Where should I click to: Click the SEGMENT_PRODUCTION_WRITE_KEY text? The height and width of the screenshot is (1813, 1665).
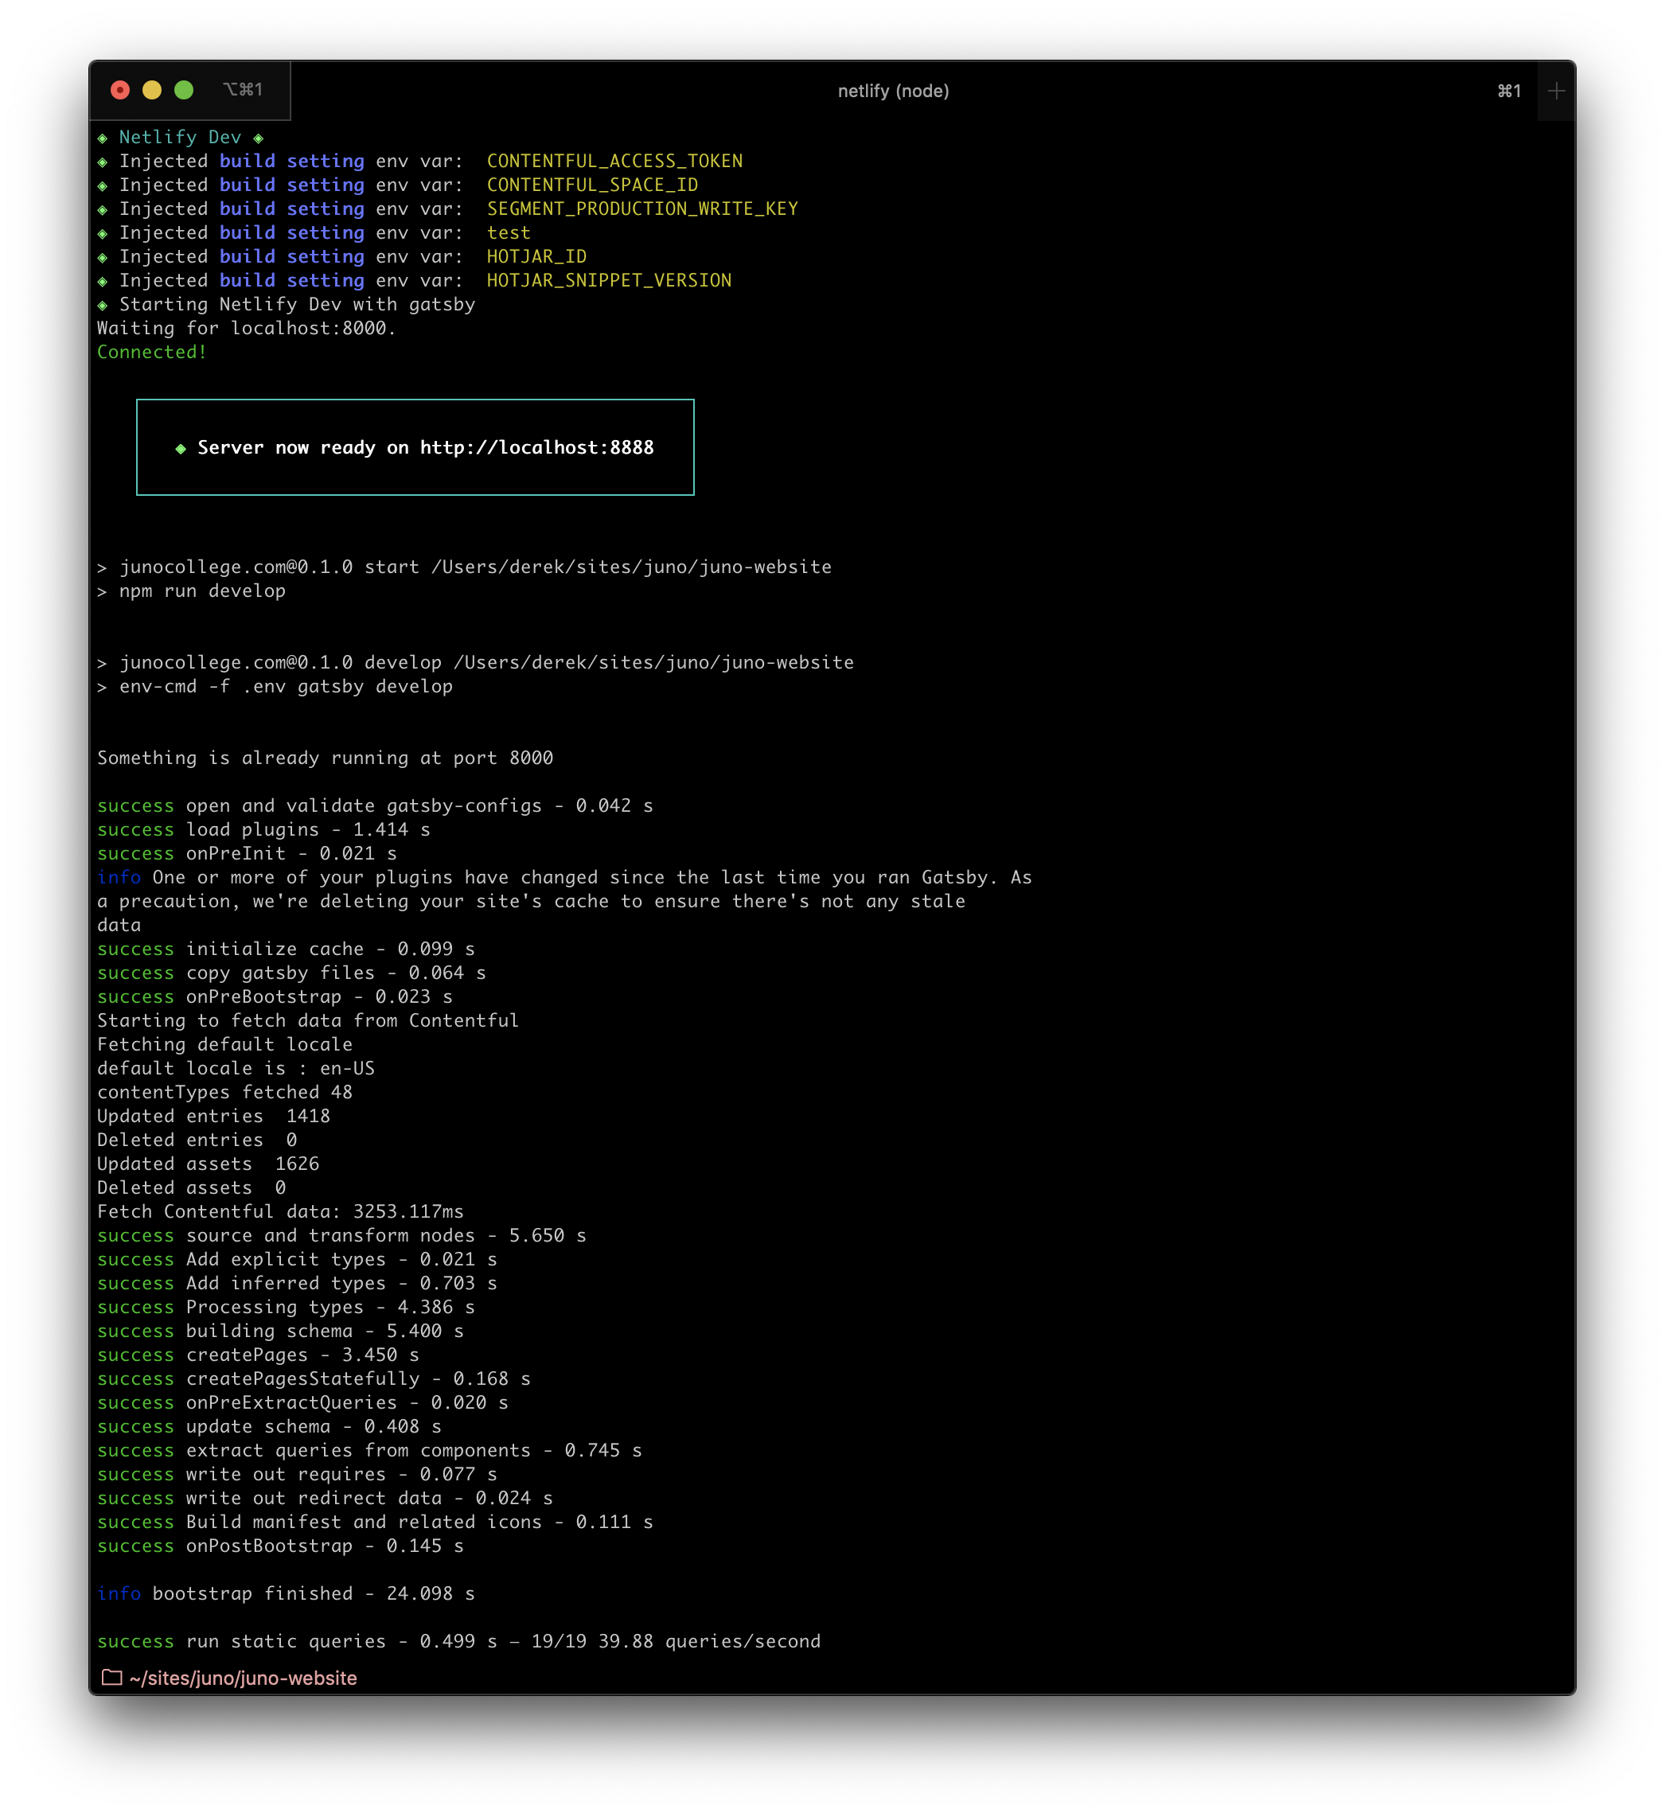click(642, 209)
